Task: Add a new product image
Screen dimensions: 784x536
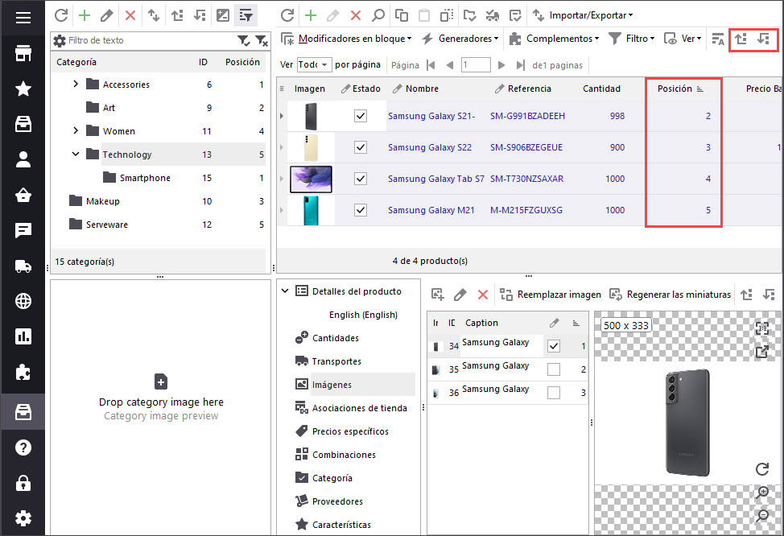Action: (438, 295)
